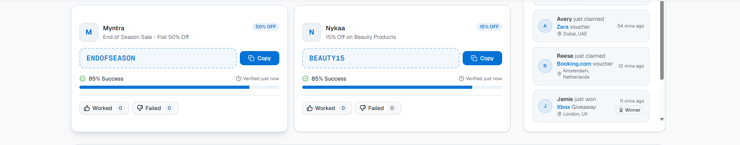740x145 pixels.
Task: Click the green success check icon on Myntra
Action: coord(83,79)
